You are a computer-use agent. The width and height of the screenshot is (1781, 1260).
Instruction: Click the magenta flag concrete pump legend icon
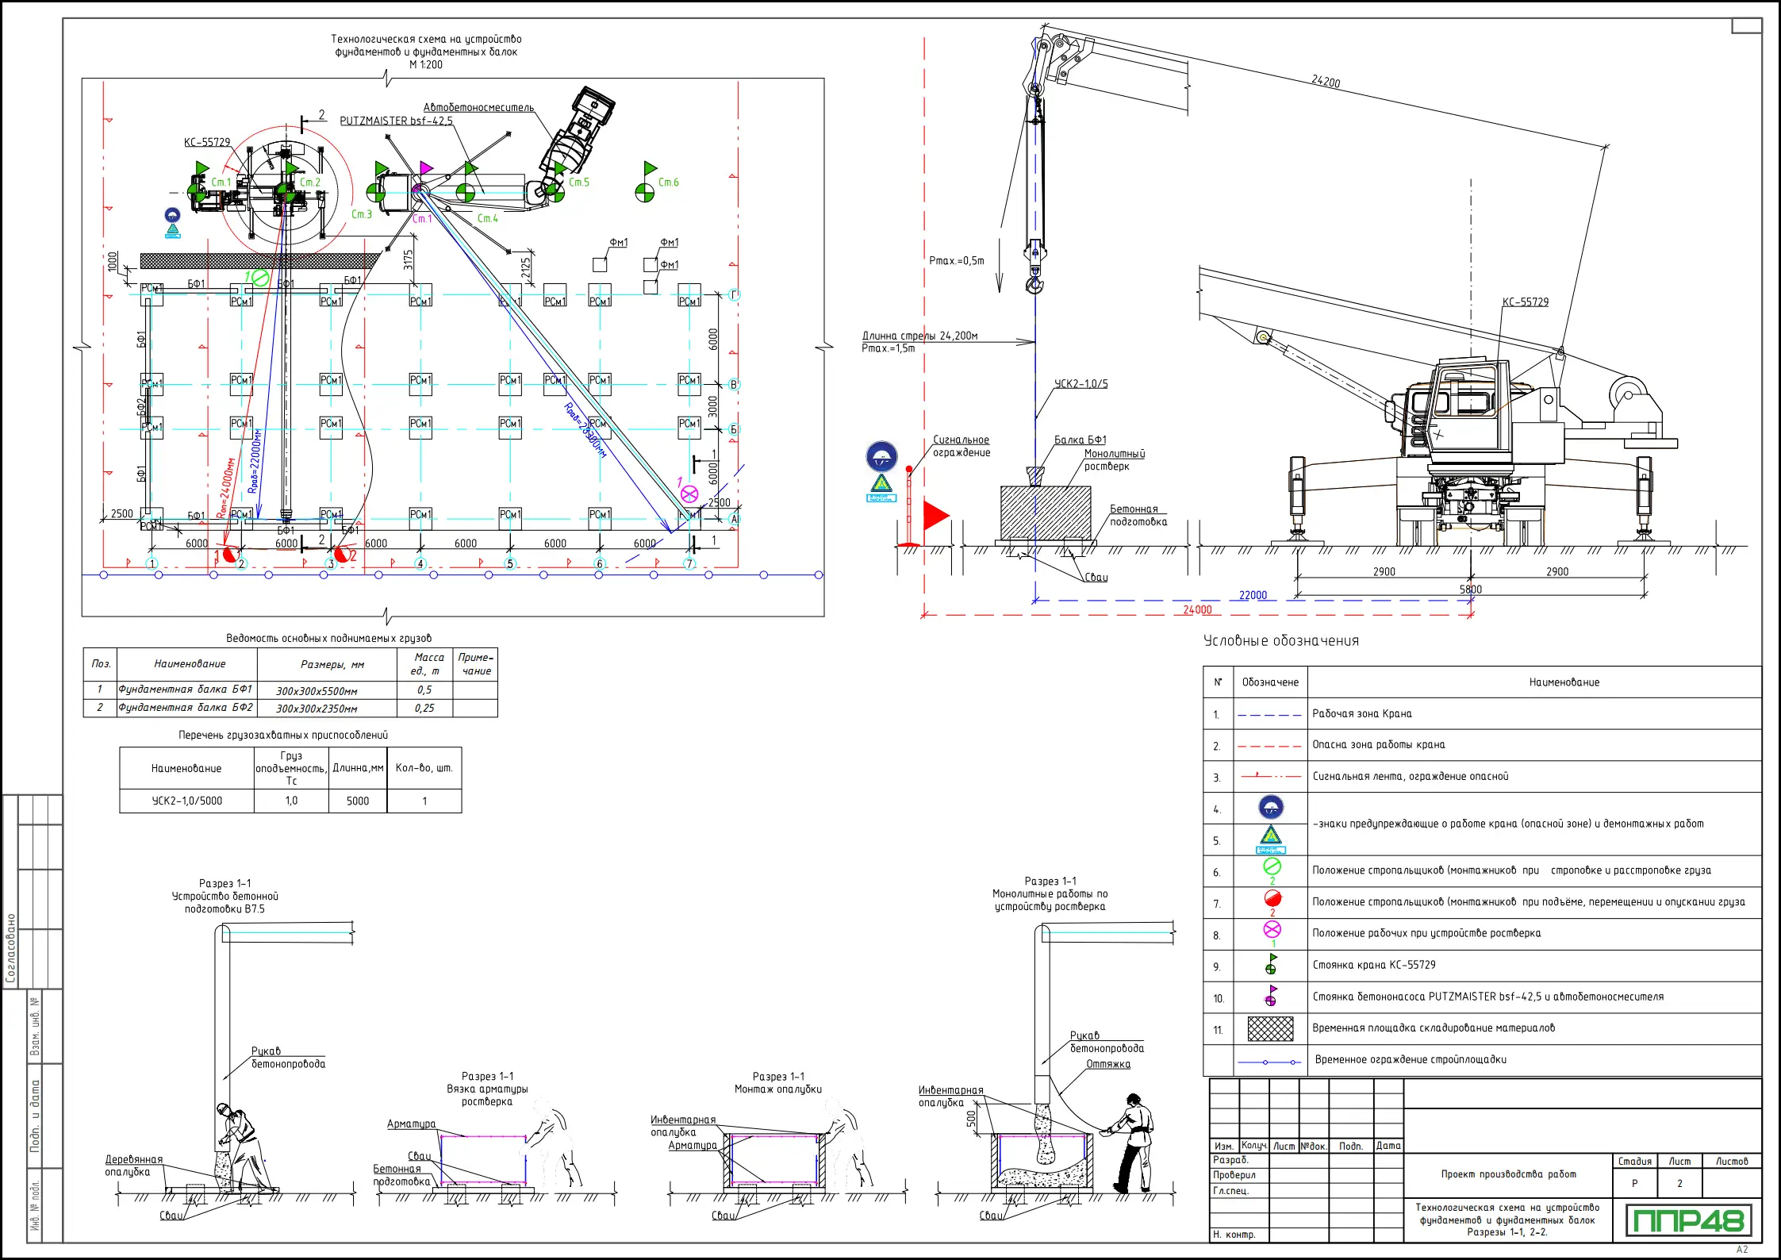point(1271,996)
